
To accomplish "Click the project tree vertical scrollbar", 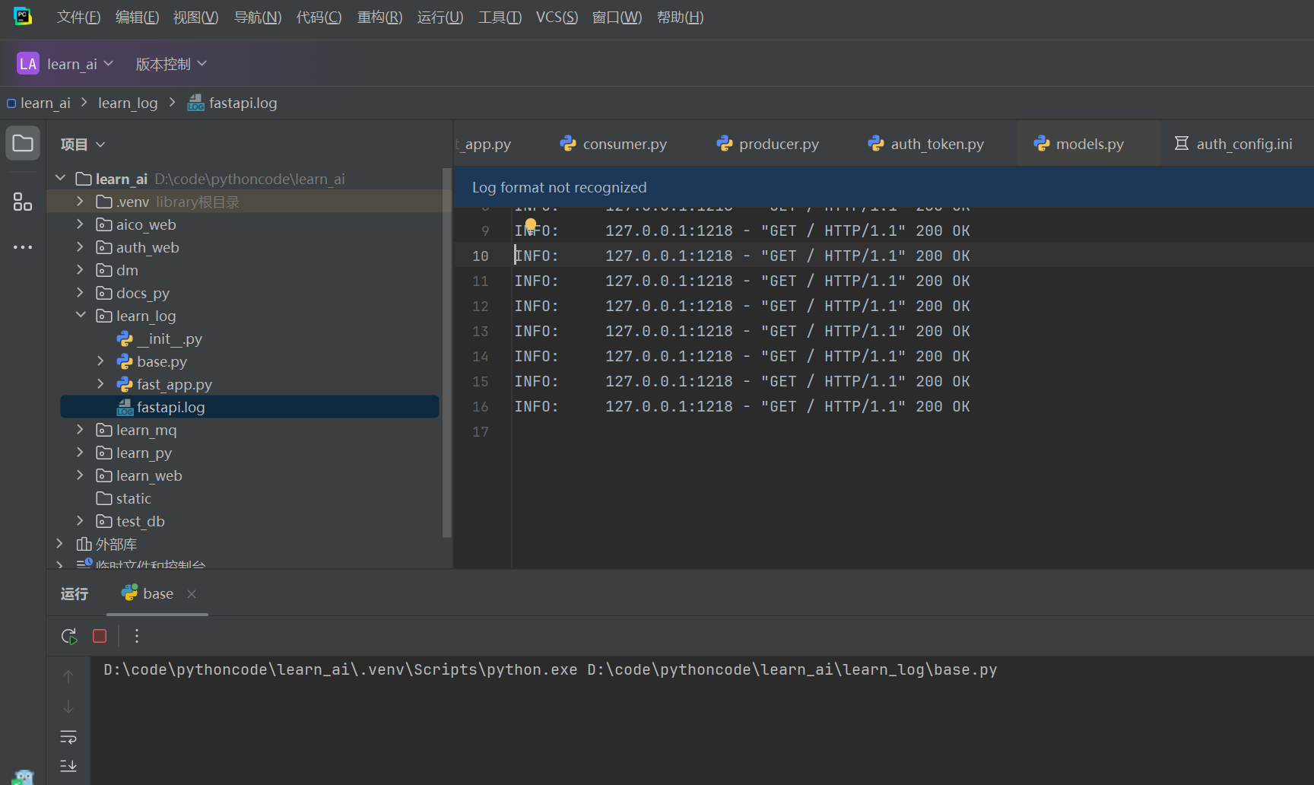I will point(447,350).
